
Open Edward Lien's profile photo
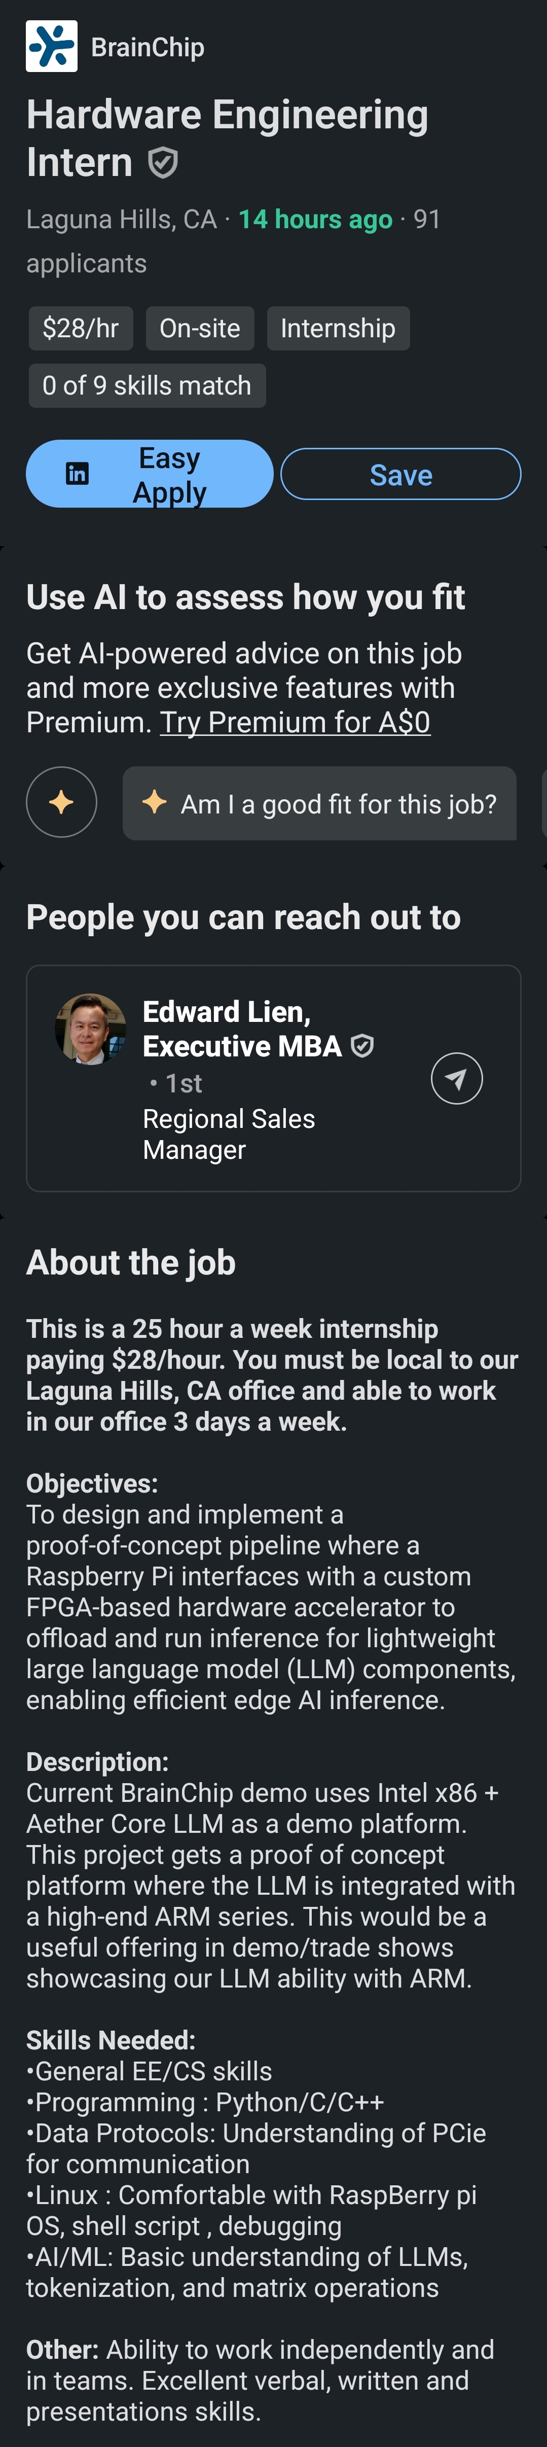[x=91, y=1029]
